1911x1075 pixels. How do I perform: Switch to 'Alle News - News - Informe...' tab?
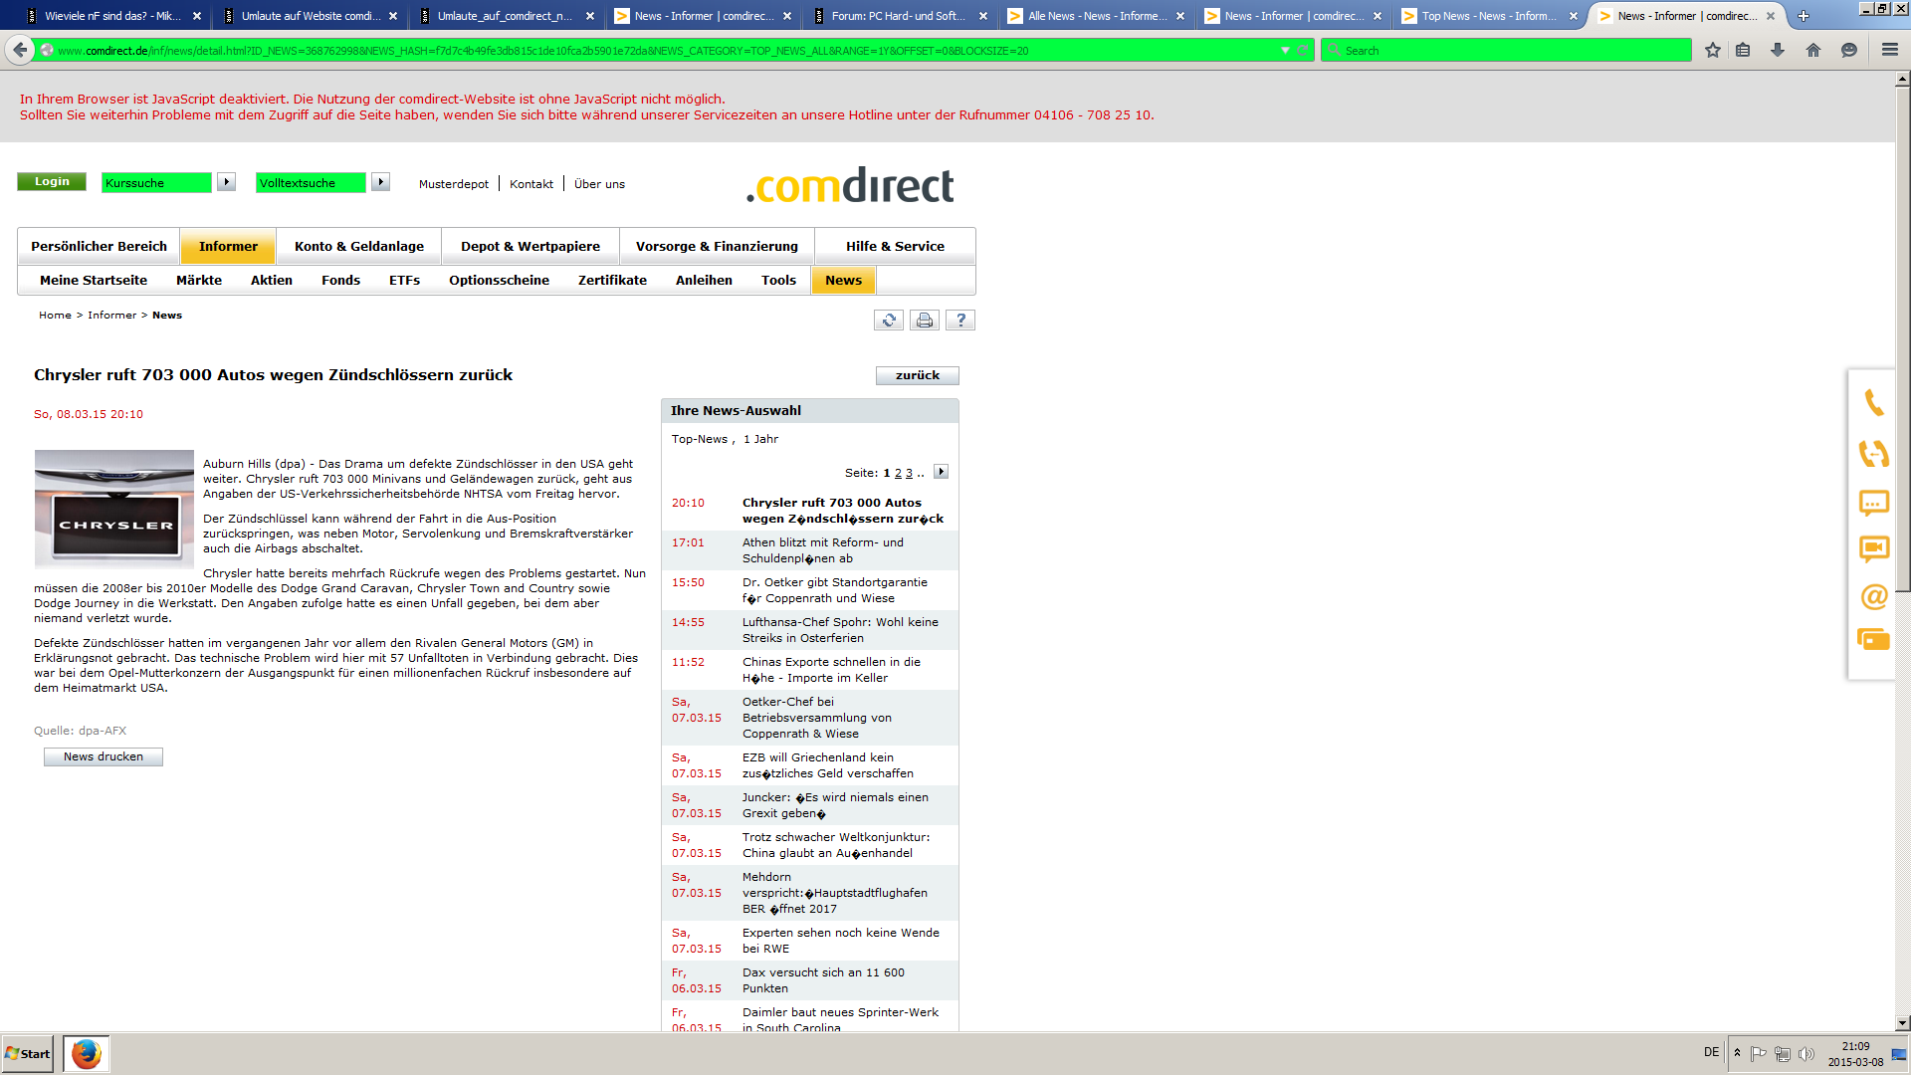tap(1095, 16)
